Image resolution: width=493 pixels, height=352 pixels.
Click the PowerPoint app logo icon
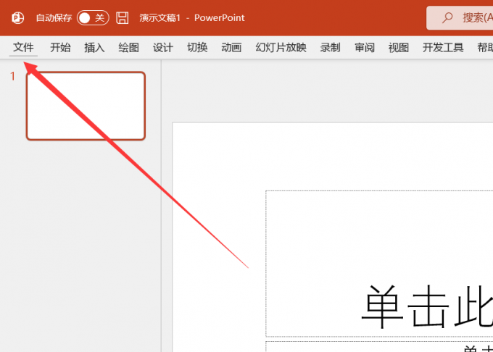click(17, 17)
